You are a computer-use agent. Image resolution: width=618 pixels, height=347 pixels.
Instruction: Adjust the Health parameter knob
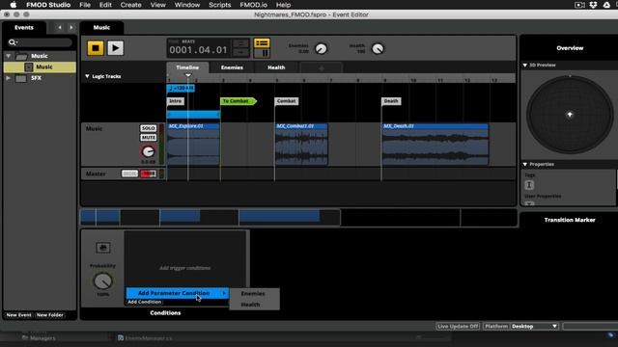378,49
